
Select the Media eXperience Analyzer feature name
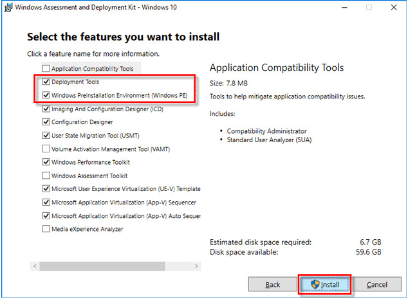(88, 228)
